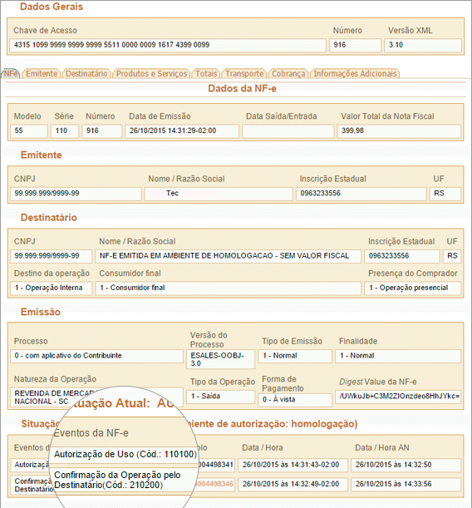Click the Emissão section heading
Screen dimensions: 472x508
[41, 312]
